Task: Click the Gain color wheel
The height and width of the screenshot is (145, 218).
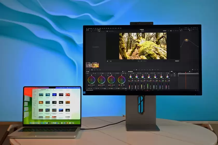Action: (x=111, y=80)
